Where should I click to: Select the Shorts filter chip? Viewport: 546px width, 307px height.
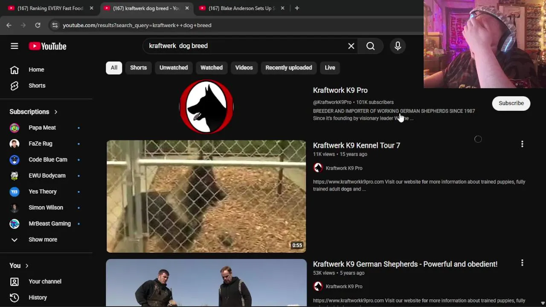138,67
